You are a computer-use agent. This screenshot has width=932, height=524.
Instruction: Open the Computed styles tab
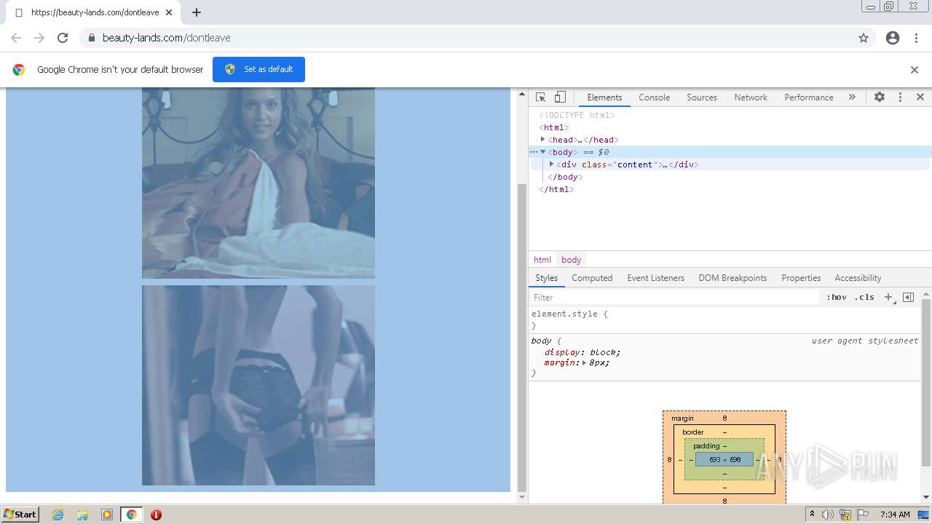pyautogui.click(x=592, y=278)
